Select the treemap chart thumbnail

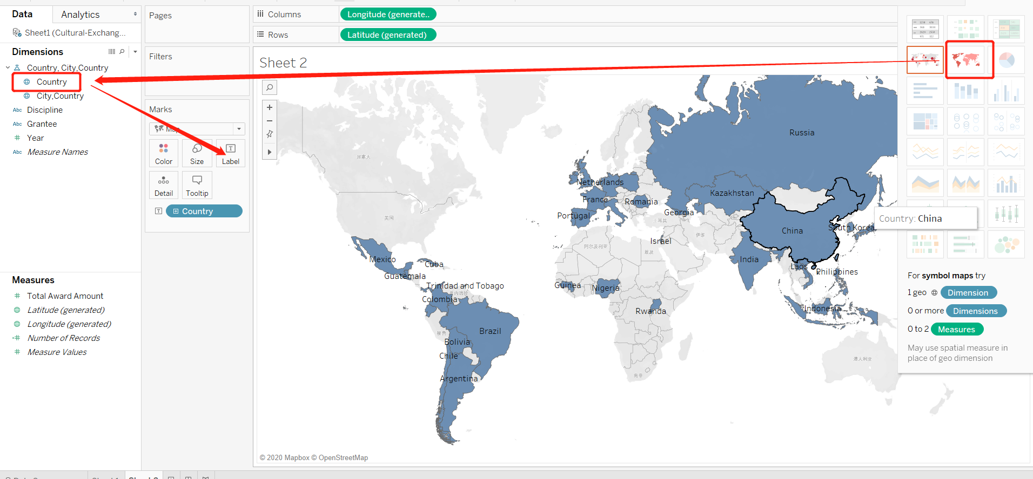[925, 121]
